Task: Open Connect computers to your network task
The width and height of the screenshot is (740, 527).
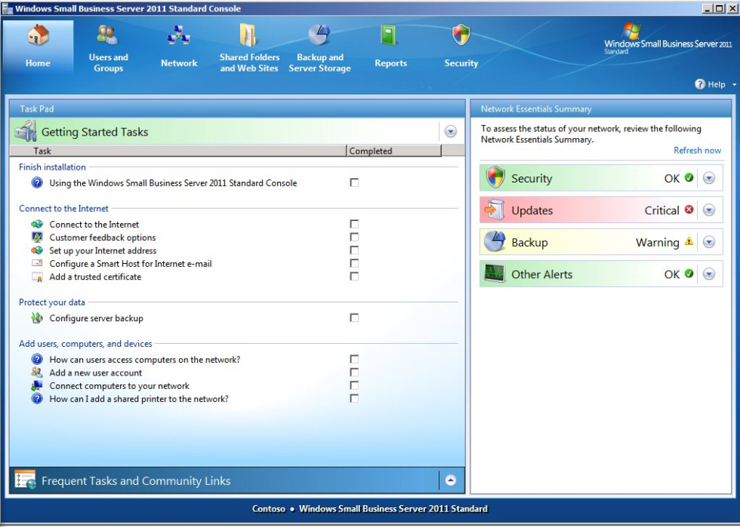Action: click(119, 386)
